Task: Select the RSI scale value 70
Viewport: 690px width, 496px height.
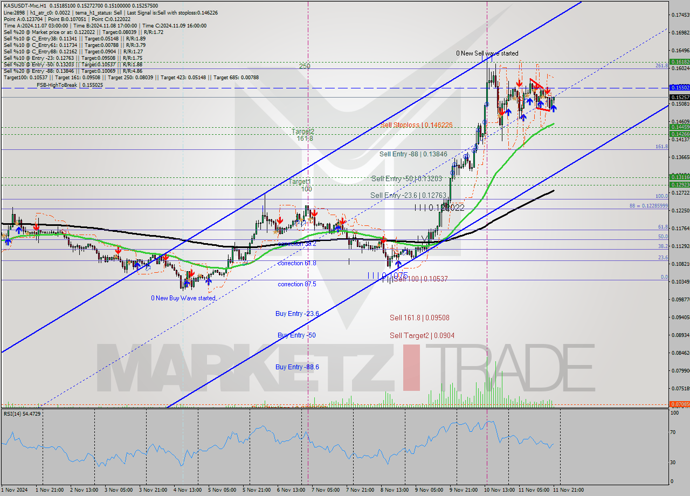Action: point(673,432)
